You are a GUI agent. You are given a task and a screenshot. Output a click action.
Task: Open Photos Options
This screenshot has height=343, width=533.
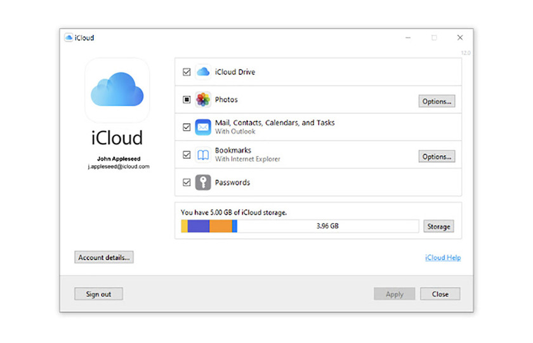point(437,102)
